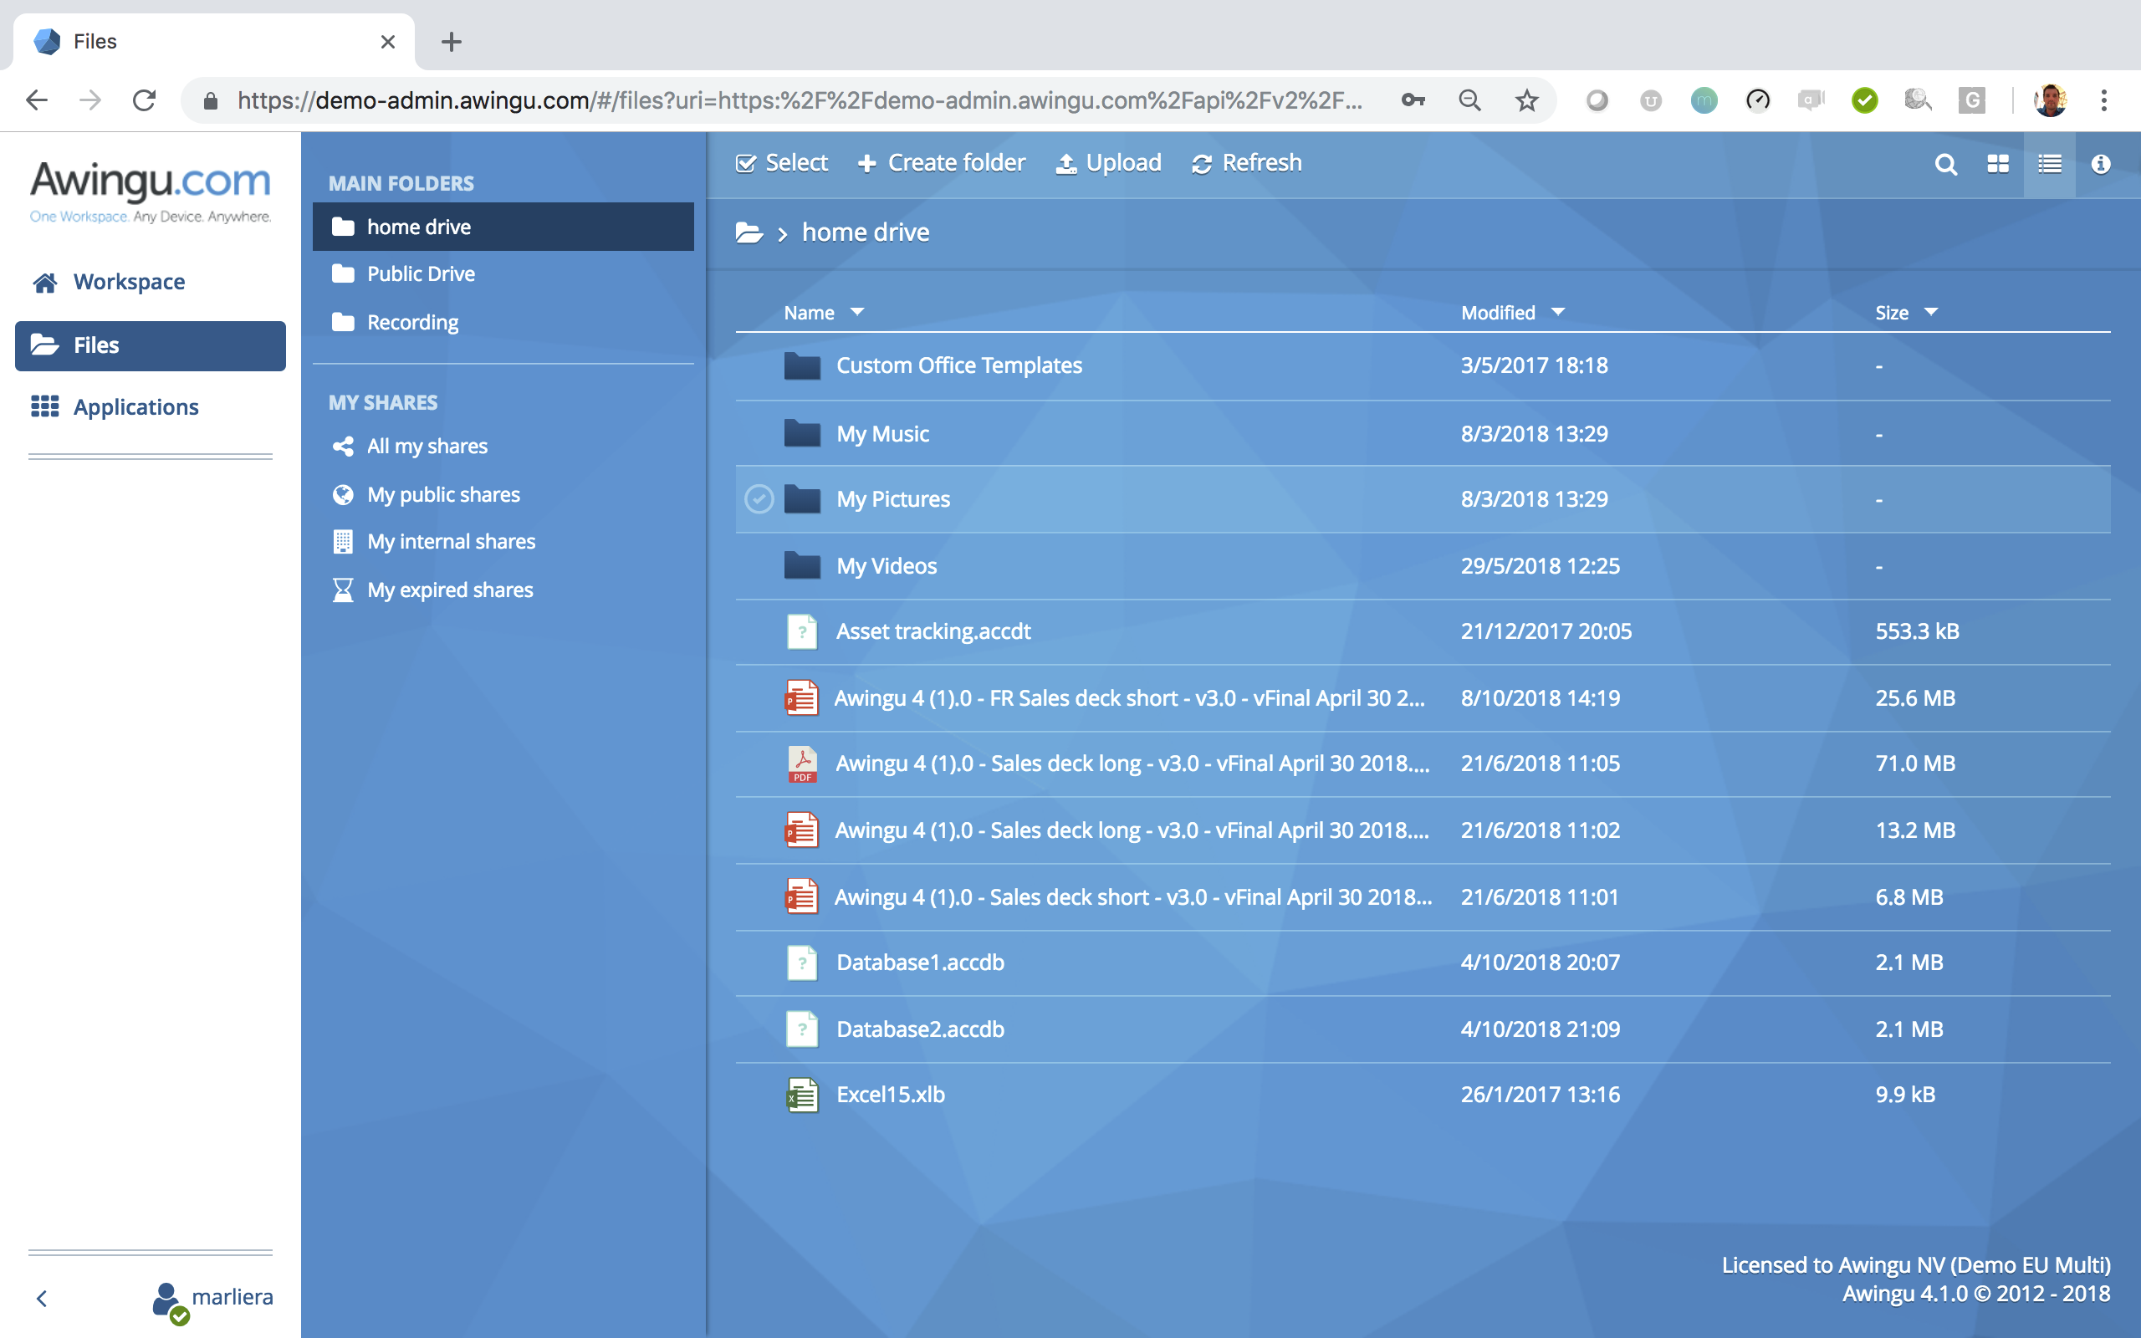Click home drive in the breadcrumb

tap(866, 232)
